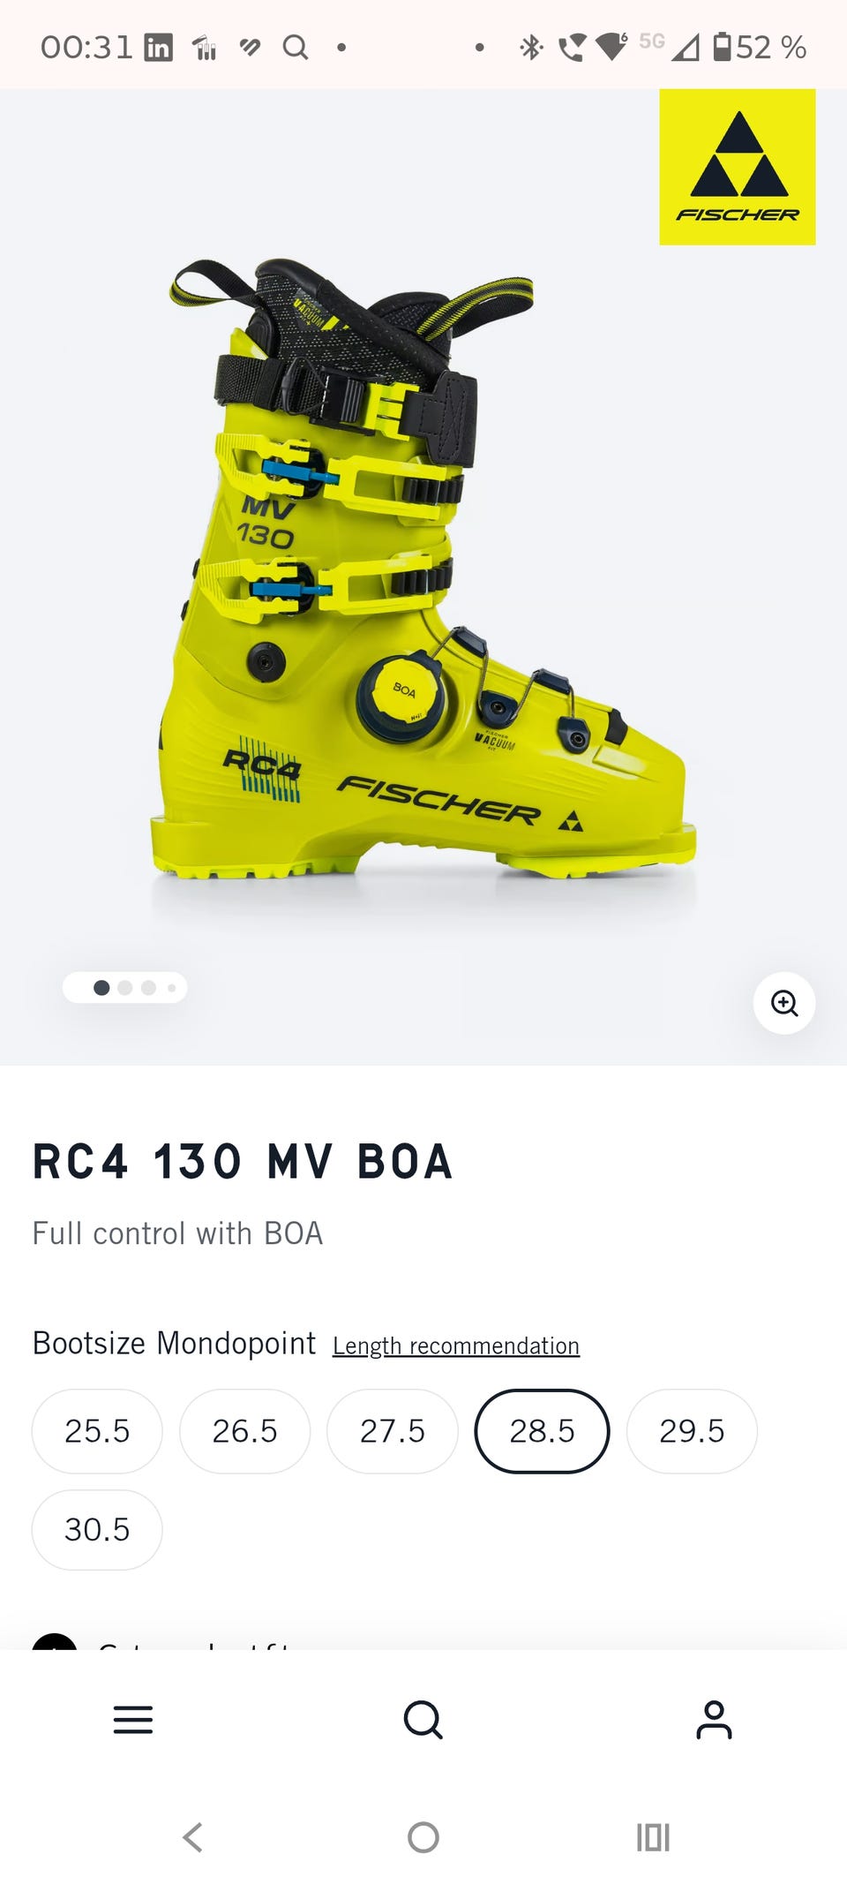Image resolution: width=847 pixels, height=1884 pixels.
Task: Tap the Android home circle button
Action: tap(423, 1837)
